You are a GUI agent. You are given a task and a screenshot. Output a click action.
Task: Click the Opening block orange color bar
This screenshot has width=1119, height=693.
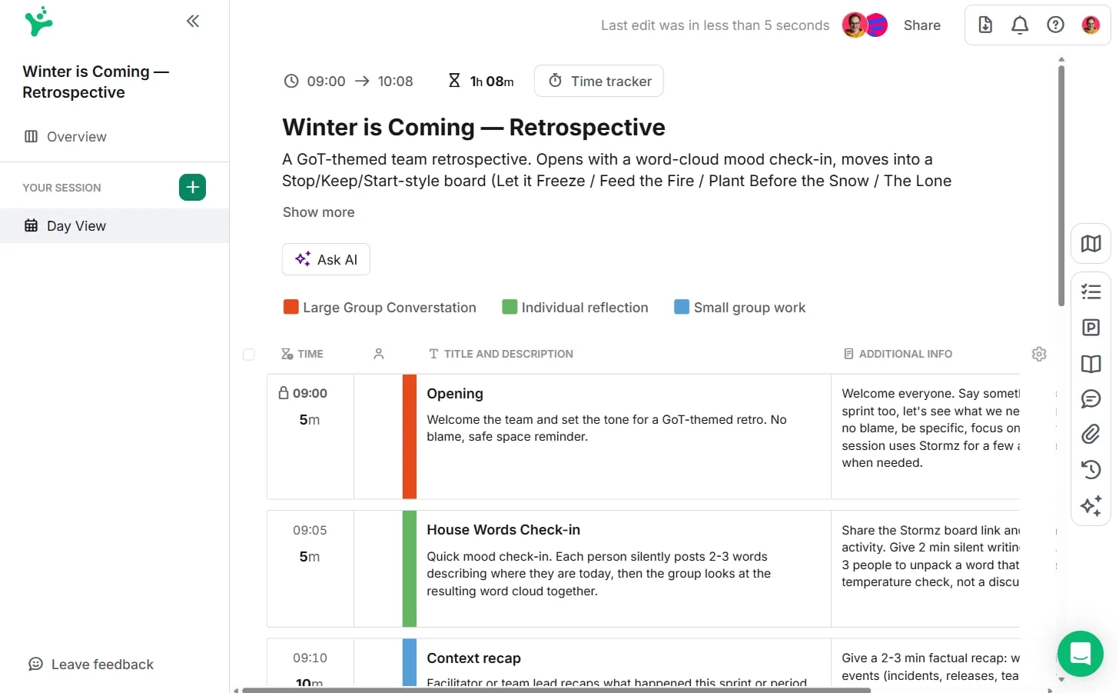click(x=410, y=436)
